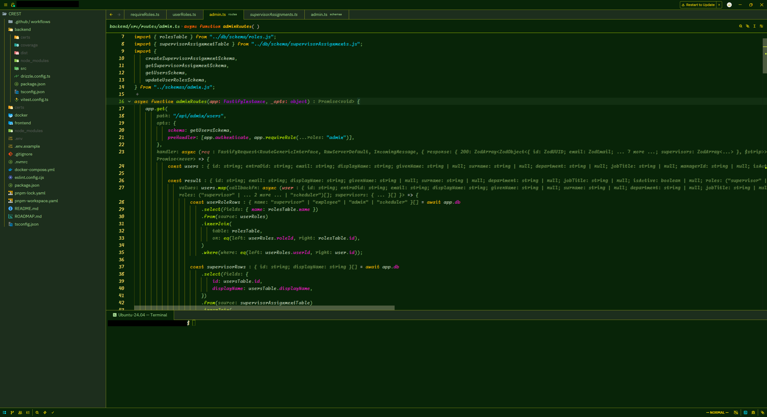
Task: Switch to userRoles.ts tab
Action: tap(184, 14)
